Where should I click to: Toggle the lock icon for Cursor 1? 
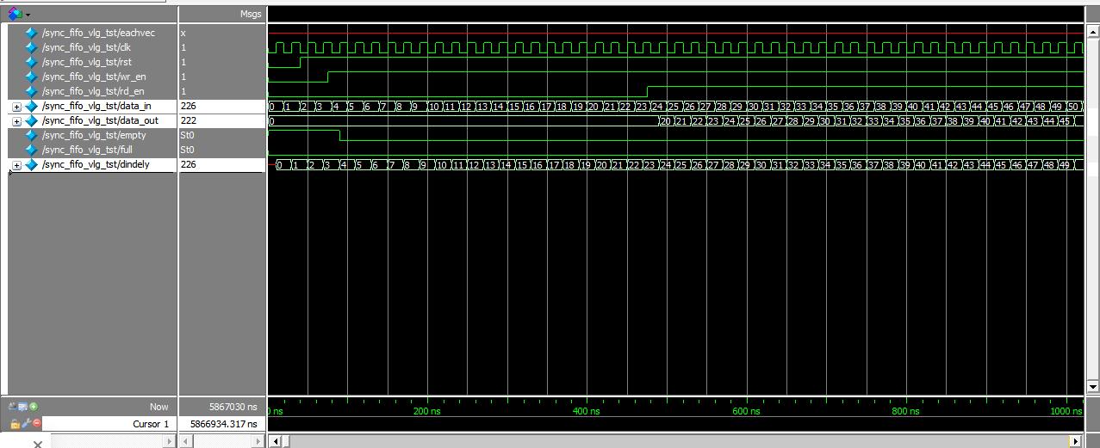pyautogui.click(x=15, y=424)
